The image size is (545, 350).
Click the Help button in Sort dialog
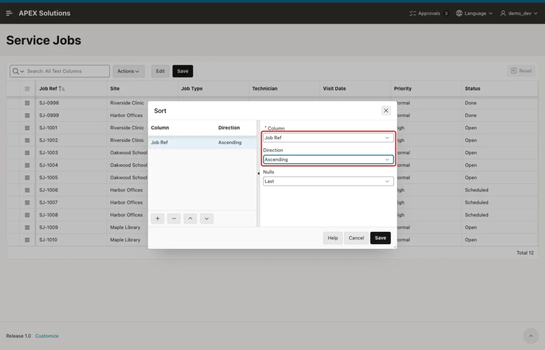[x=333, y=238]
